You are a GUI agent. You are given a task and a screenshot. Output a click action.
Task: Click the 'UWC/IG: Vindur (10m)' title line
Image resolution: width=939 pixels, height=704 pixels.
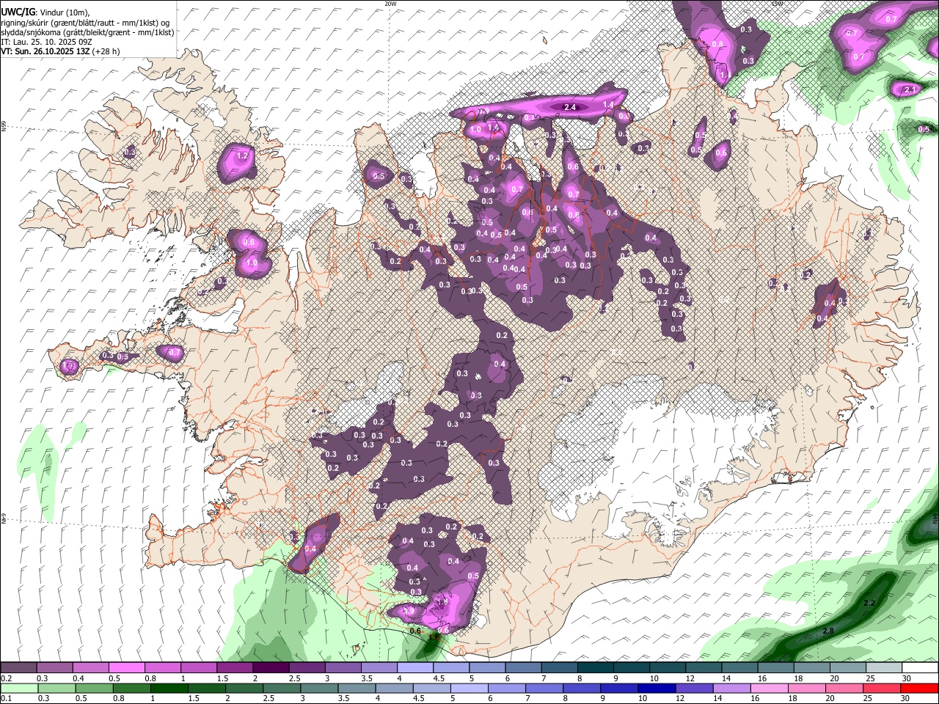pyautogui.click(x=45, y=12)
